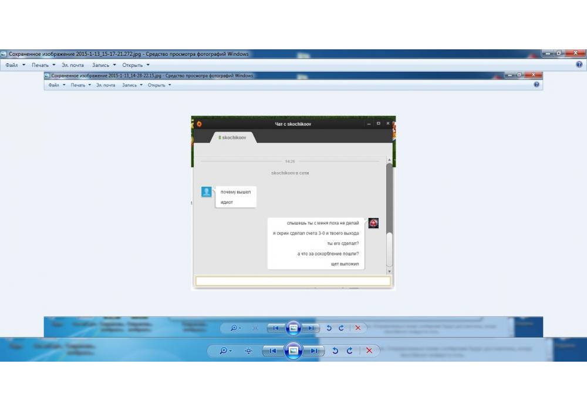Start slideshow in the outer viewer
The width and height of the screenshot is (587, 411).
coord(293,351)
